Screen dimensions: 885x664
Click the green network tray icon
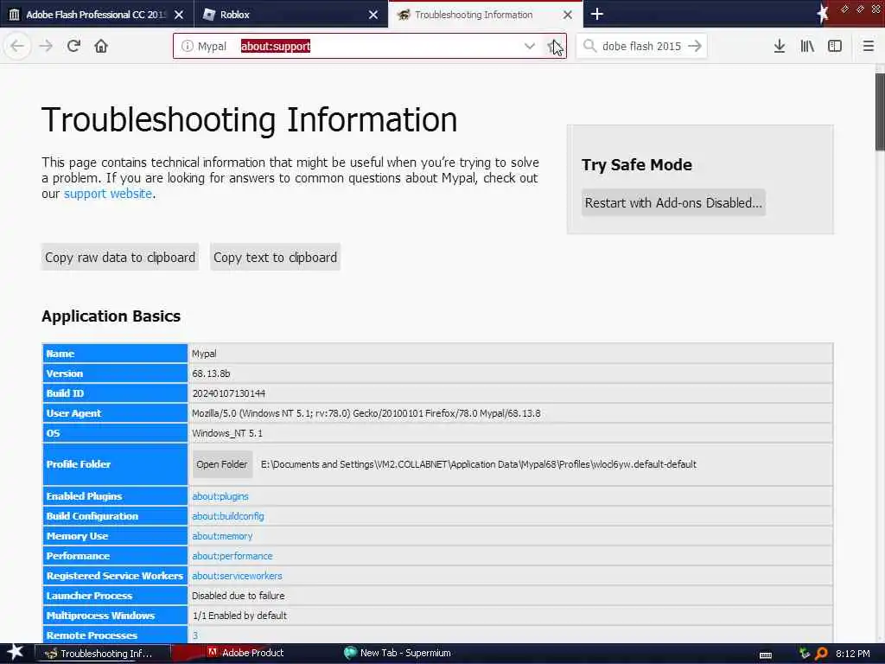point(805,654)
